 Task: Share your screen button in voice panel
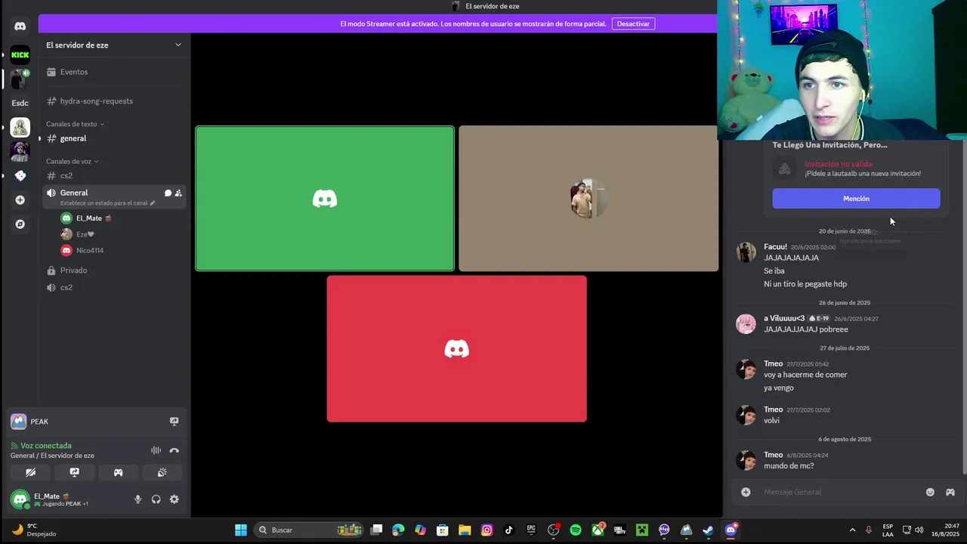74,472
